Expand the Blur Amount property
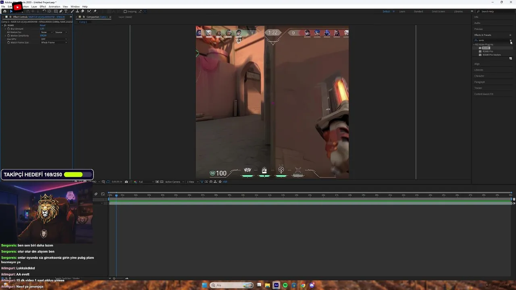516x290 pixels. click(6, 29)
